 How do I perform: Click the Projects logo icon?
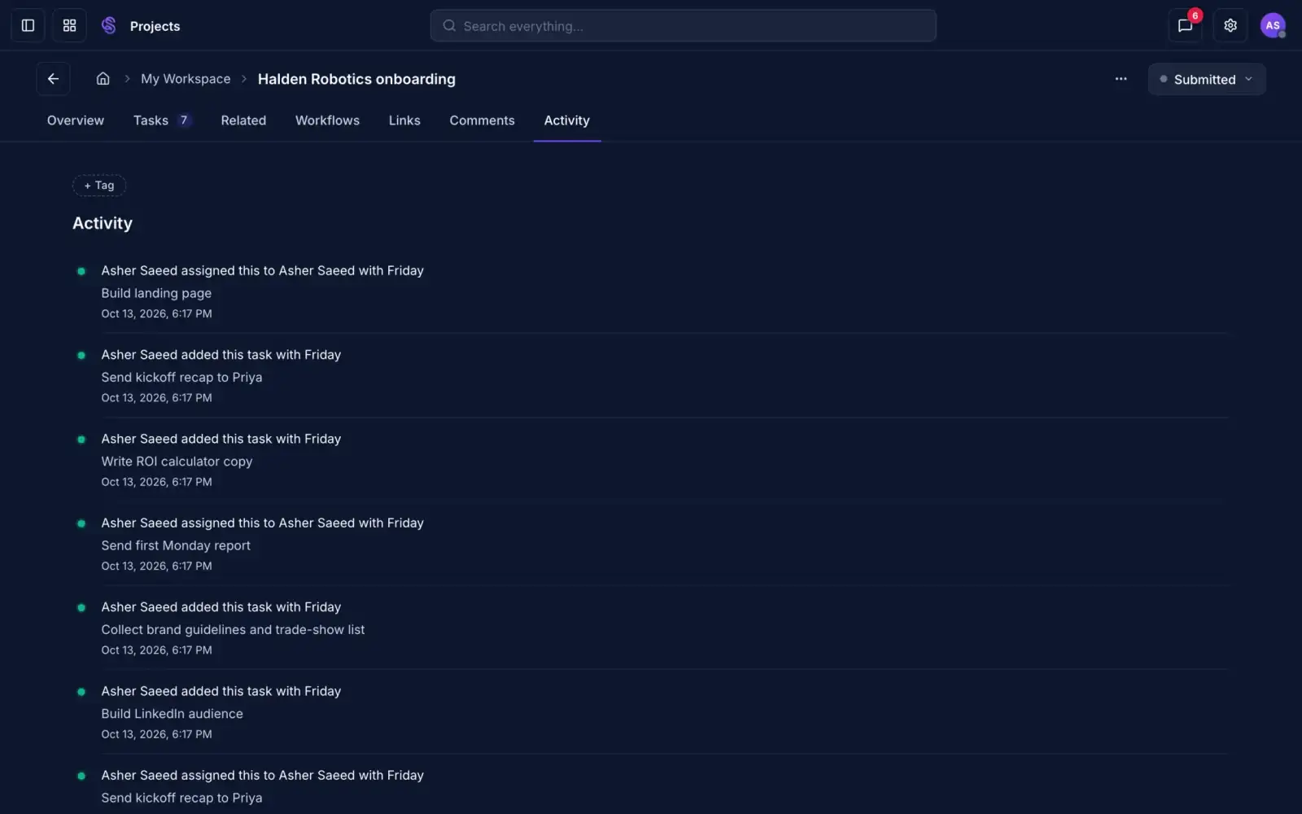109,26
